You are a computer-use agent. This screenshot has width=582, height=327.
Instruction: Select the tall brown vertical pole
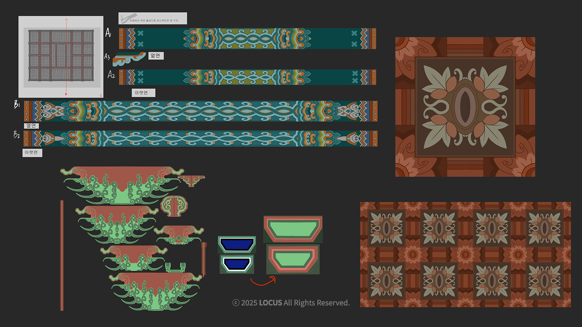click(62, 255)
